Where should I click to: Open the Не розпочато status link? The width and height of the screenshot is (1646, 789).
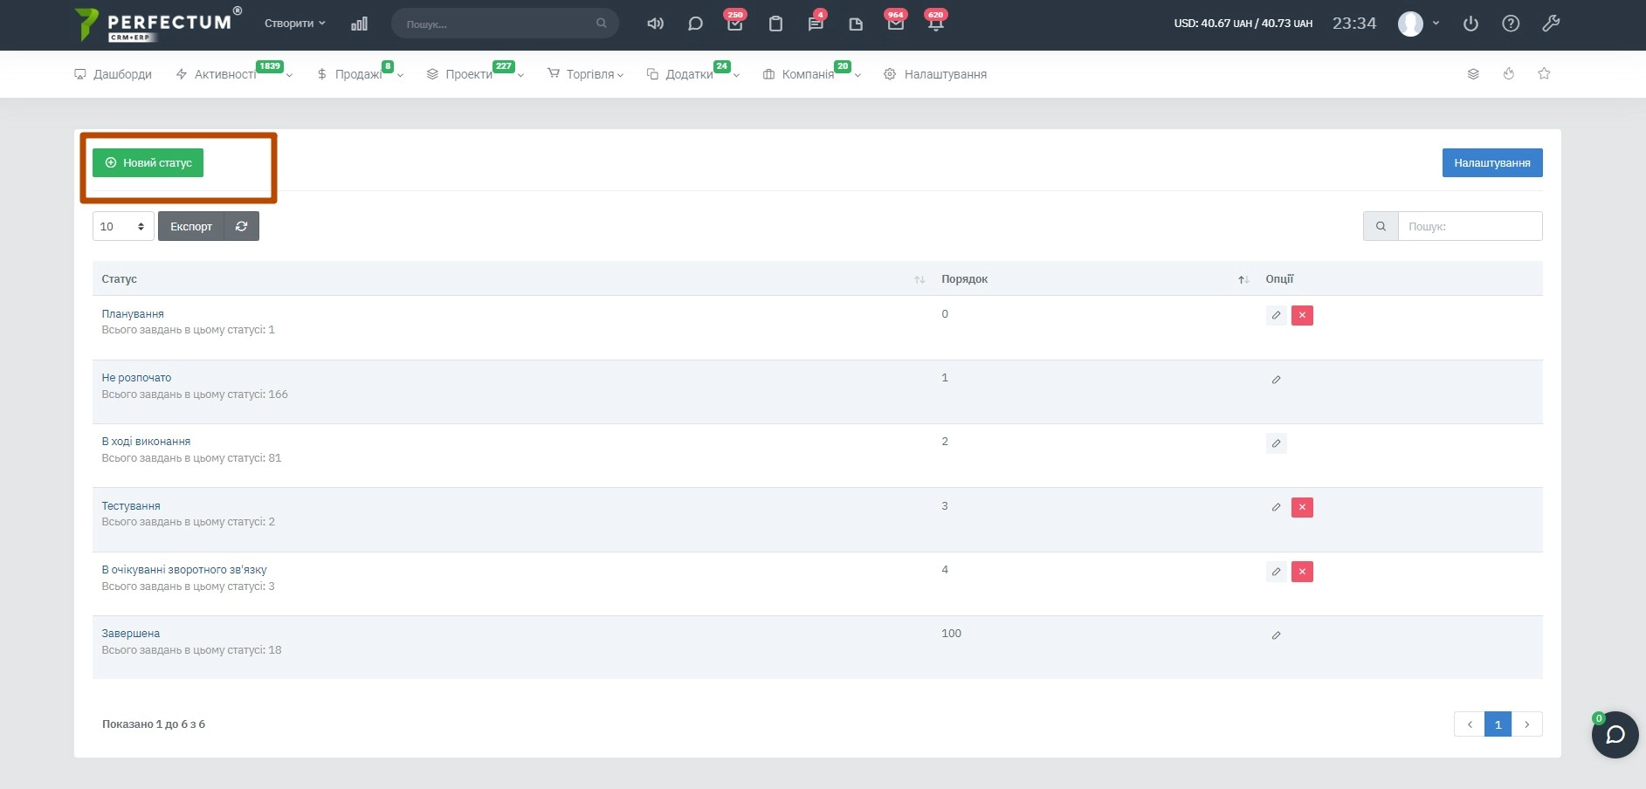tap(136, 378)
